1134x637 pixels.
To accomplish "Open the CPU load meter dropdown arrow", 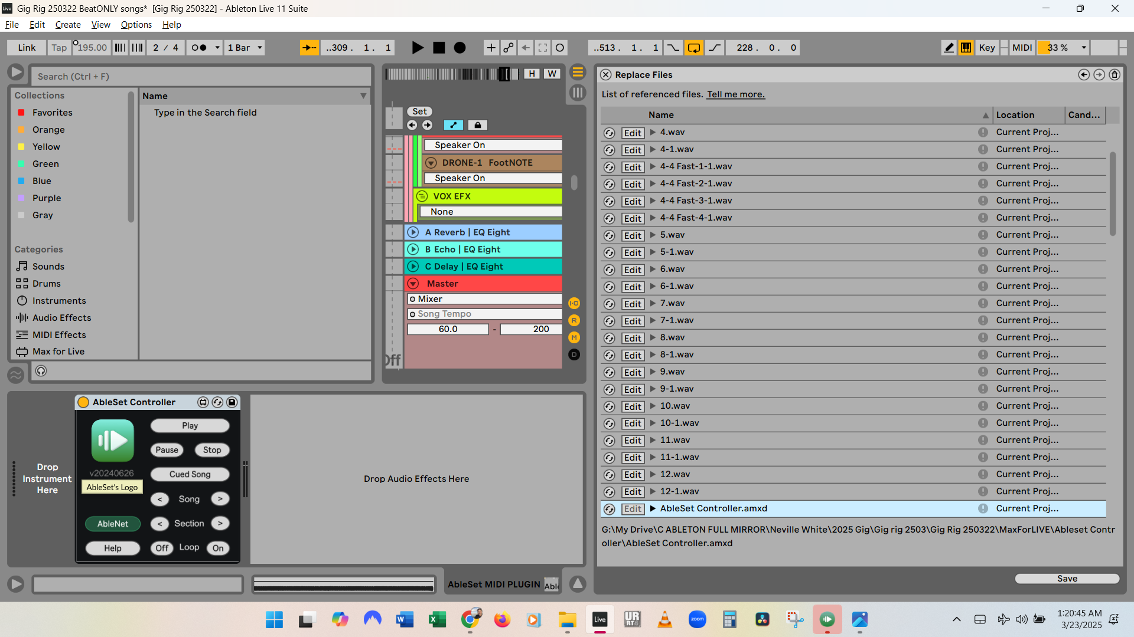I will click(x=1084, y=48).
